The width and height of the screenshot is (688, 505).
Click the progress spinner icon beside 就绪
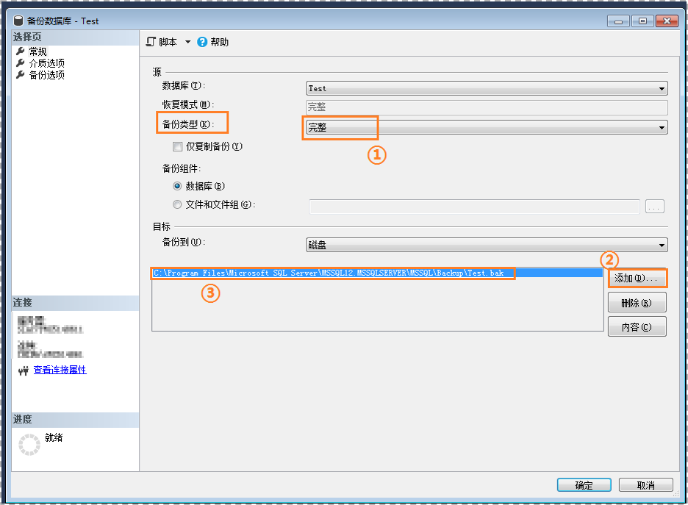[x=29, y=445]
